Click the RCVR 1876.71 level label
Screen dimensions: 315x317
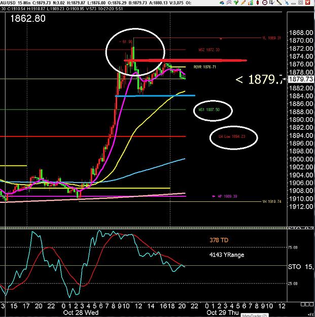(x=204, y=67)
